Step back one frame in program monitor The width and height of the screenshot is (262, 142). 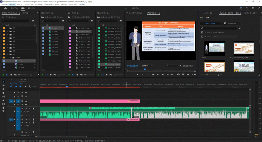(158, 74)
